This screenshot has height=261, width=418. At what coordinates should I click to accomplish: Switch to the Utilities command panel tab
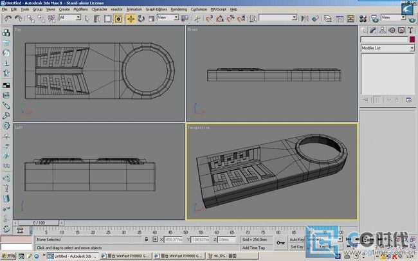pyautogui.click(x=410, y=30)
